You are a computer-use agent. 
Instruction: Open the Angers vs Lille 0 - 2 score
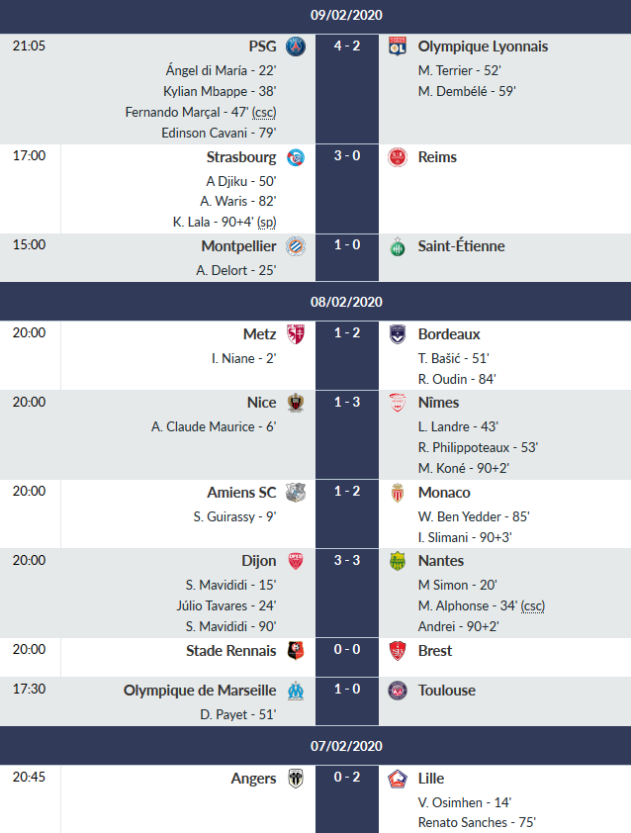346,779
